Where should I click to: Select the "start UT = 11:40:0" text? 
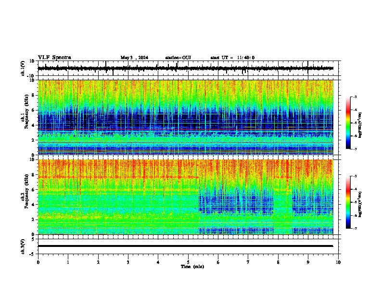pyautogui.click(x=232, y=58)
